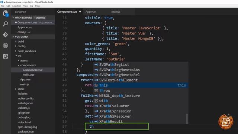Viewport: 238px width, 134px height.
Task: Expand the config folder
Action: tap(22, 46)
